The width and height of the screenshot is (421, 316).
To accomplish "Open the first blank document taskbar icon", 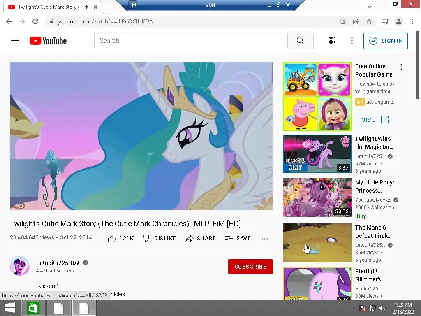I will pos(58,308).
